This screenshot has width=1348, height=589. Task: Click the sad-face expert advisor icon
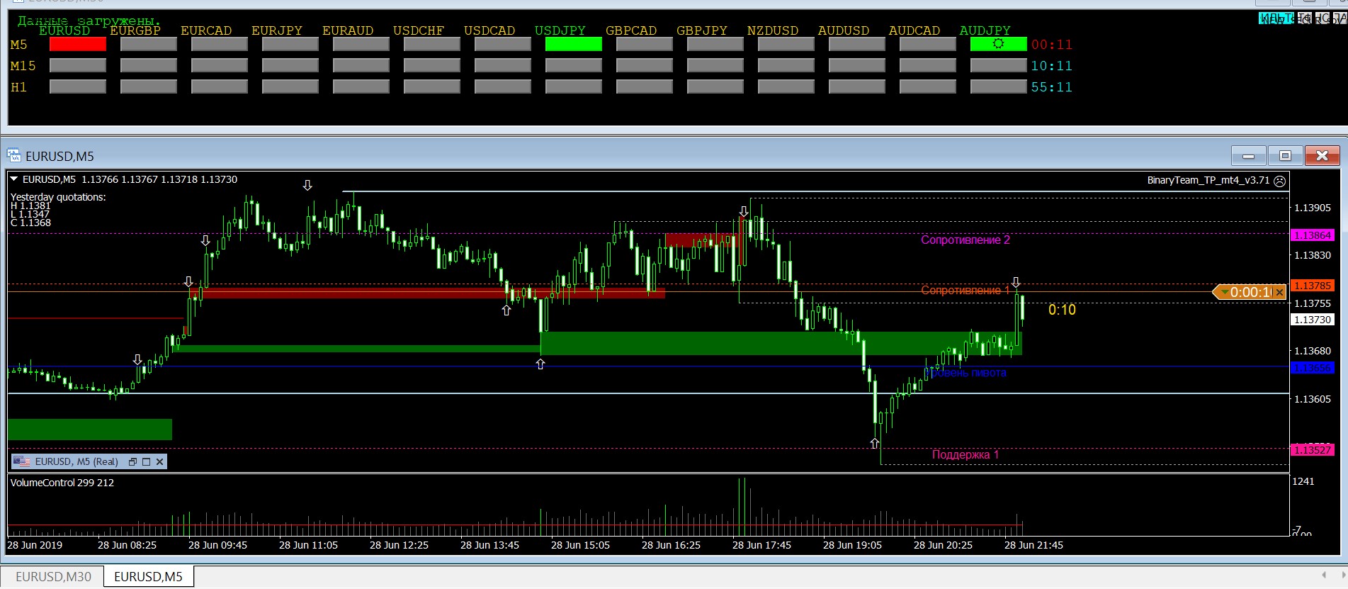[1280, 181]
